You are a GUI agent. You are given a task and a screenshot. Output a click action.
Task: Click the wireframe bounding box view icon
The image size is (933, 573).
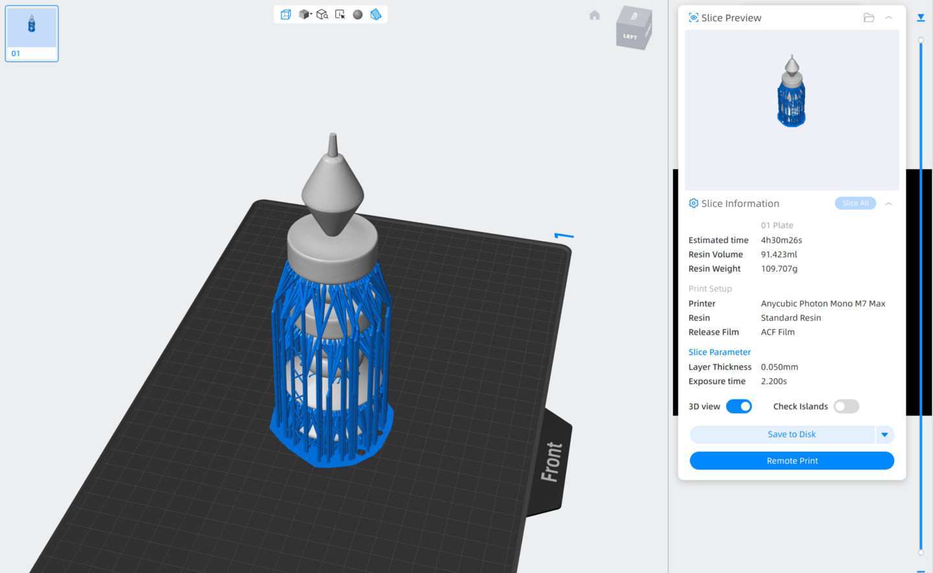pos(286,14)
